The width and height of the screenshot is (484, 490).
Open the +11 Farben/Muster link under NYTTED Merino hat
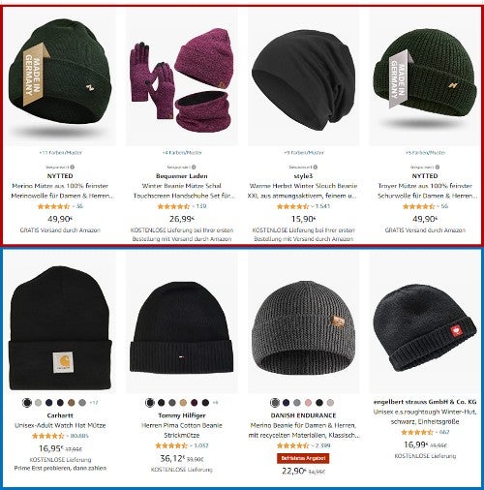click(60, 152)
